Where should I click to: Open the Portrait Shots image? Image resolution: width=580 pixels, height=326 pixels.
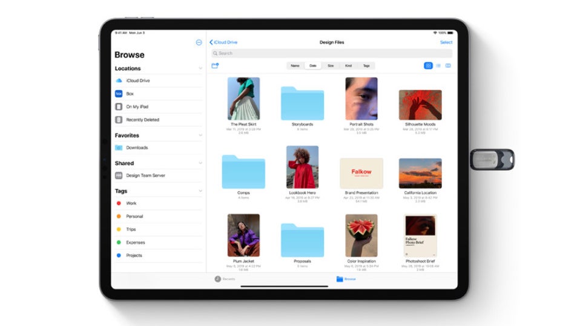[361, 99]
